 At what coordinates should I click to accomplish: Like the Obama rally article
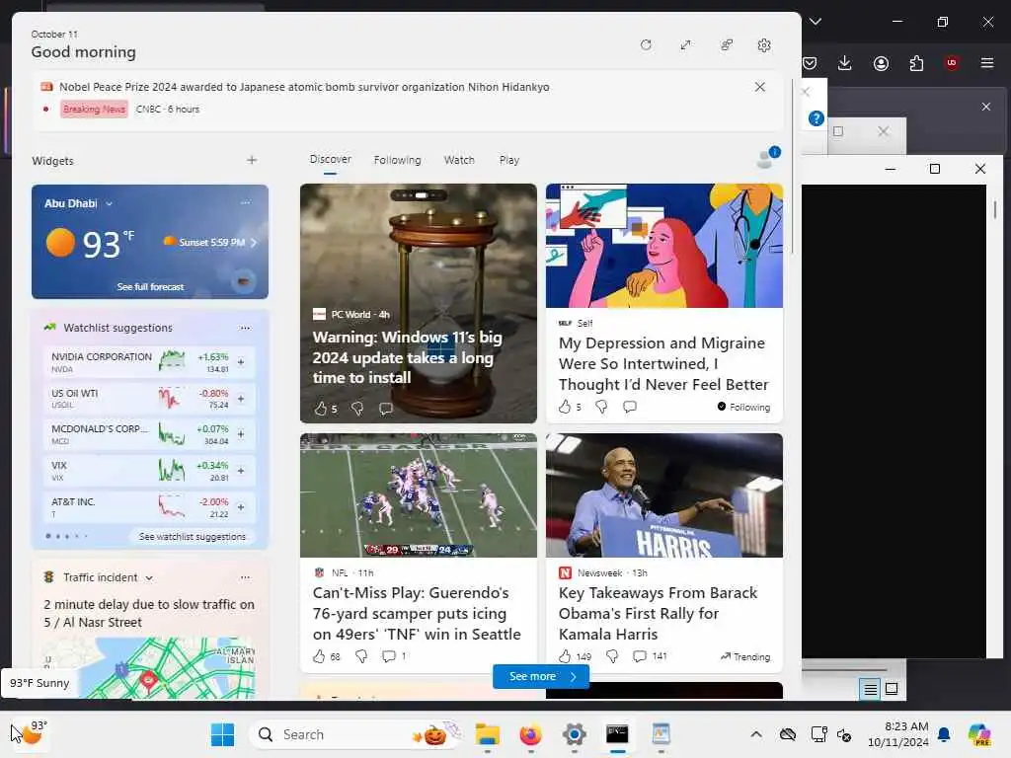click(565, 656)
